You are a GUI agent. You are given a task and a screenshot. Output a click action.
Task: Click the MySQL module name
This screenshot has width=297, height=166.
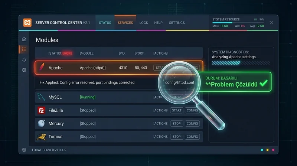pyautogui.click(x=55, y=97)
